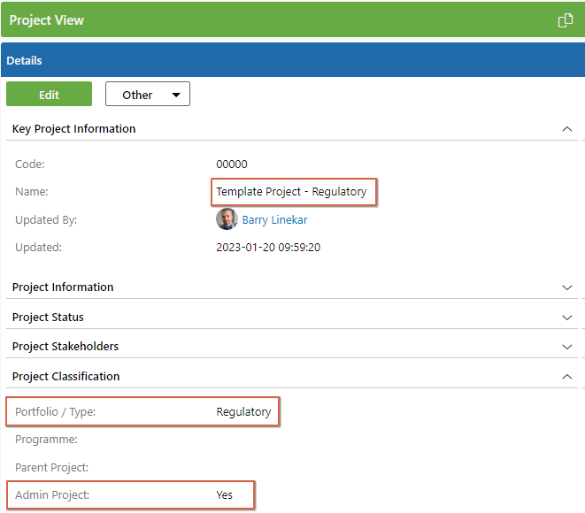This screenshot has height=513, width=585.
Task: Click the Key Project Information heading
Action: [x=73, y=129]
